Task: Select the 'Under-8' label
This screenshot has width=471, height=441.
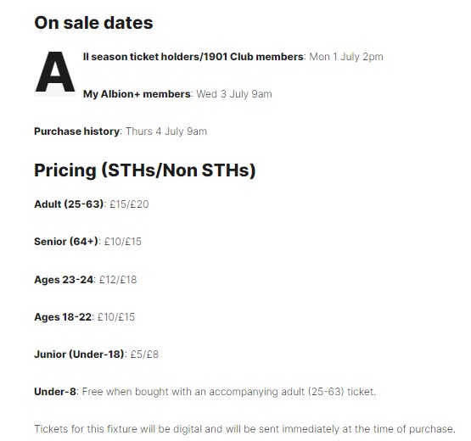Action: [55, 392]
